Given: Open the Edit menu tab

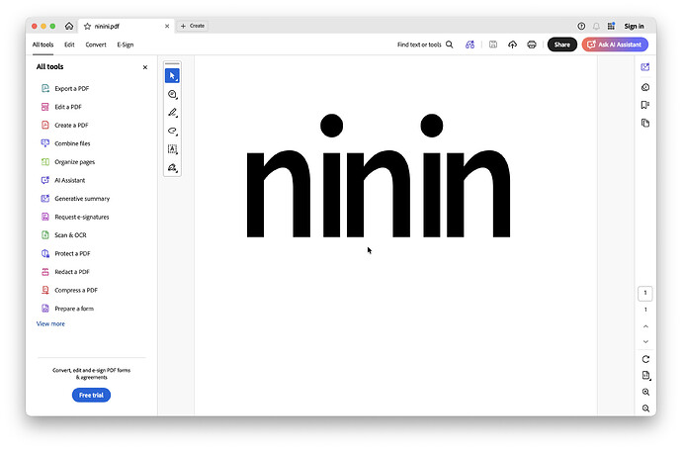Looking at the screenshot, I should 69,45.
